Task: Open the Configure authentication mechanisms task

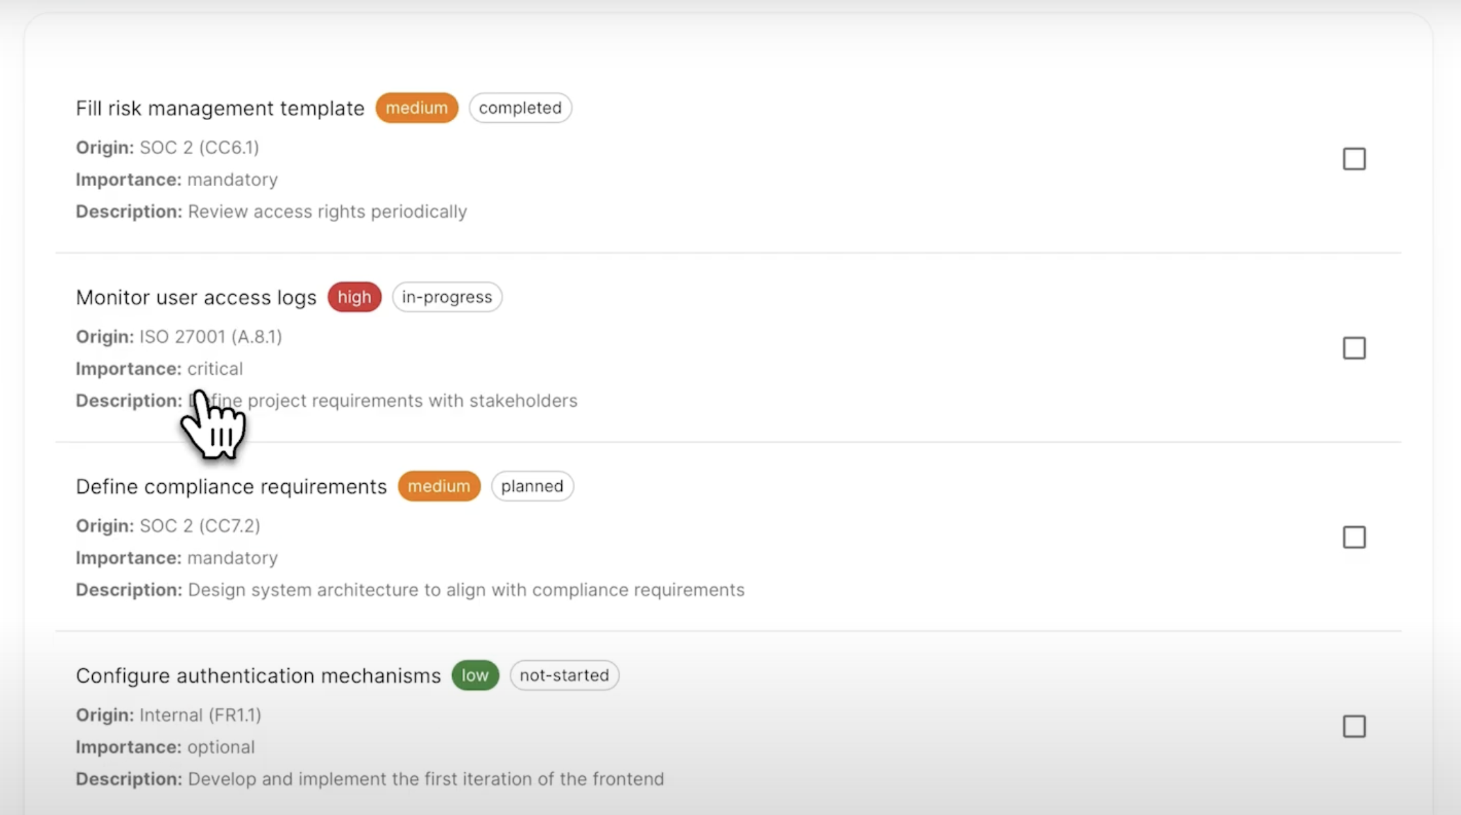Action: (x=258, y=675)
